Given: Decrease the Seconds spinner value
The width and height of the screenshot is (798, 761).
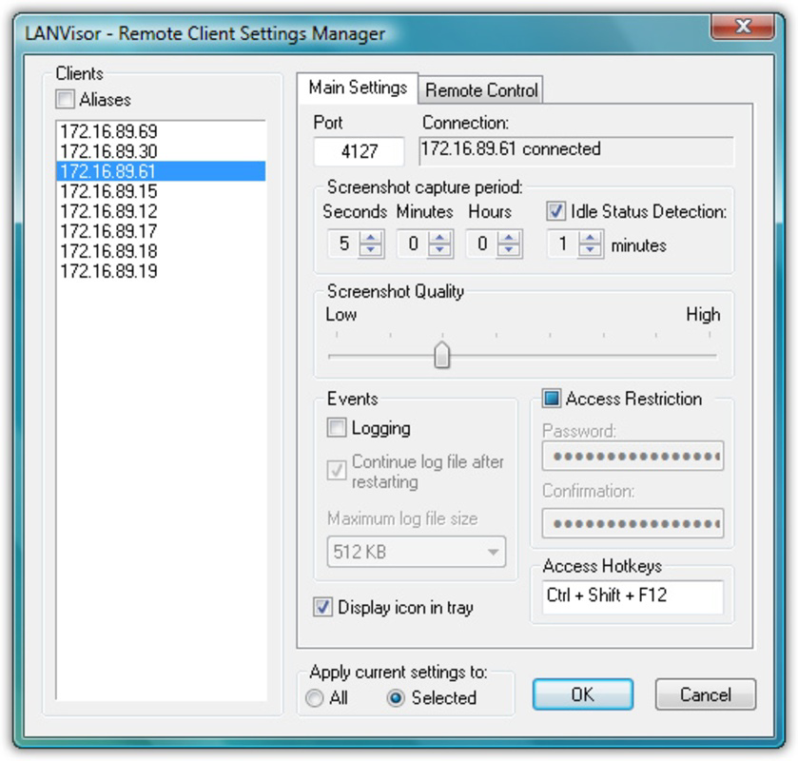Looking at the screenshot, I should tap(371, 250).
